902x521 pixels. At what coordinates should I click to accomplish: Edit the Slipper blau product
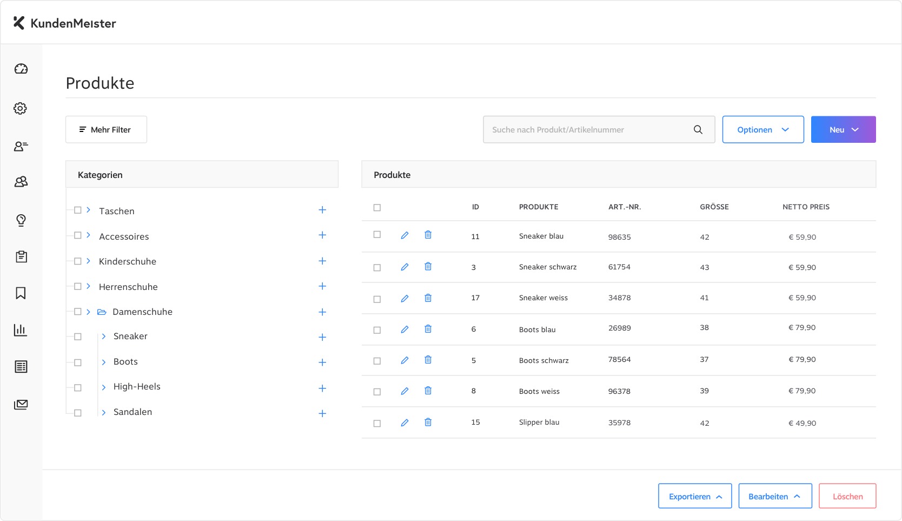click(x=404, y=423)
